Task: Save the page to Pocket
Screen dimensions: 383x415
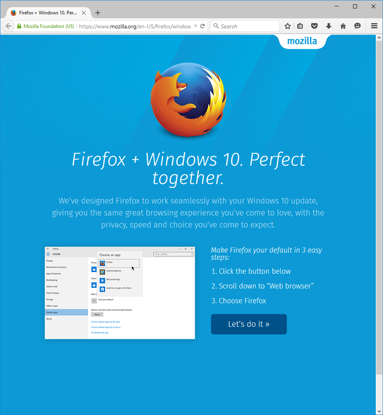Action: 314,26
